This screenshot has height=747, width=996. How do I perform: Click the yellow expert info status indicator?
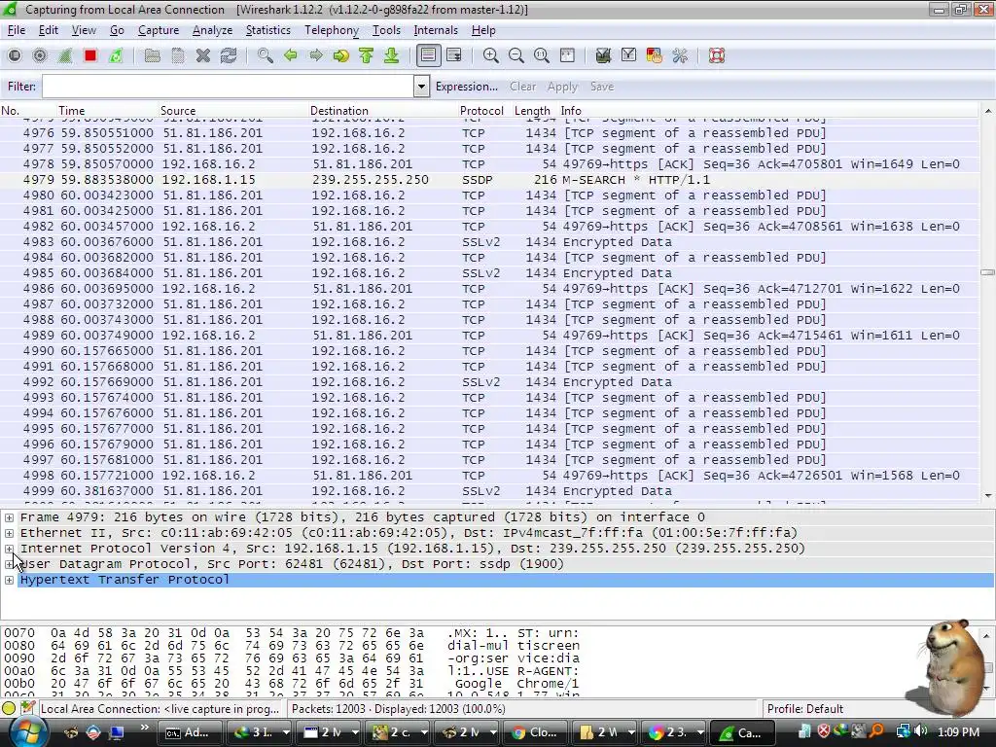[9, 708]
